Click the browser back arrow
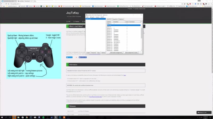This screenshot has height=119, width=213. (x=2, y=4)
